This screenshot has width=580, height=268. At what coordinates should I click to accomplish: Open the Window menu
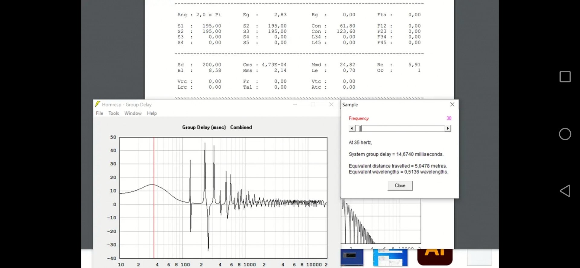tap(133, 113)
